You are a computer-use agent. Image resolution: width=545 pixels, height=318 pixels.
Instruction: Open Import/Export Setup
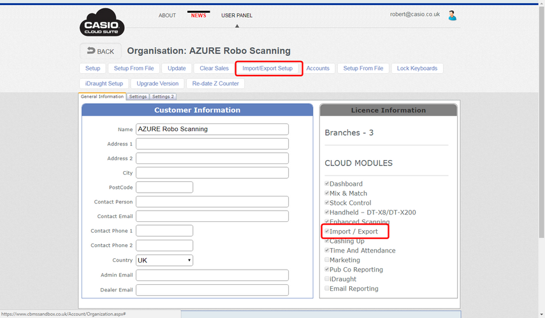(268, 68)
